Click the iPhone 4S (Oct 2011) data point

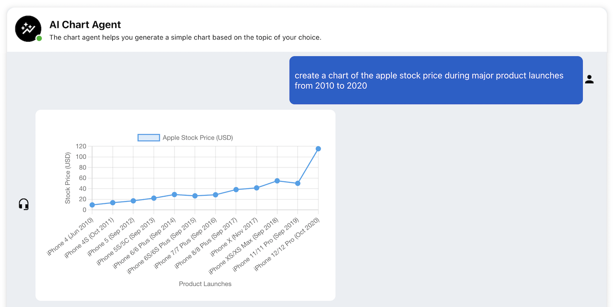pos(113,202)
